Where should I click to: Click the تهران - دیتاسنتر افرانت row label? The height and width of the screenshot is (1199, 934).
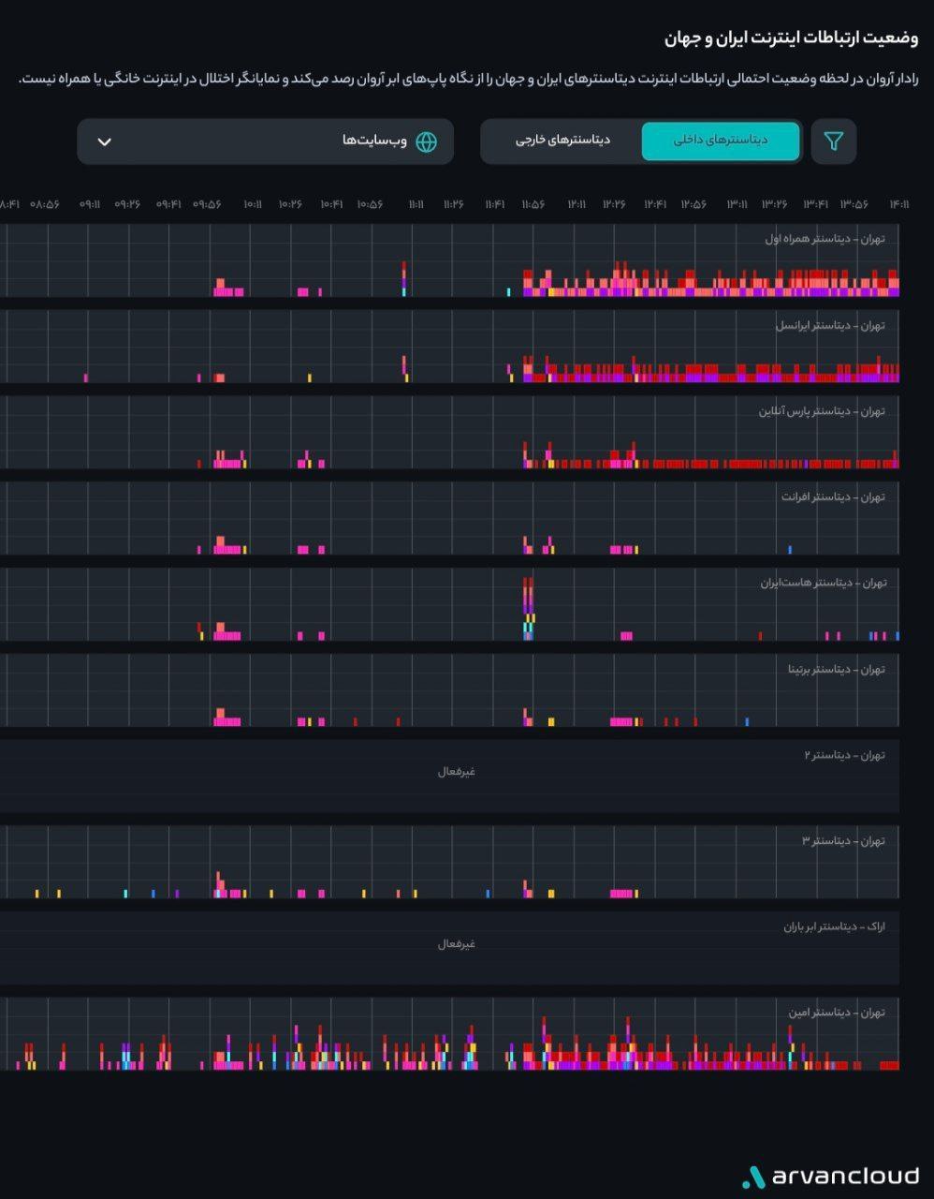832,496
